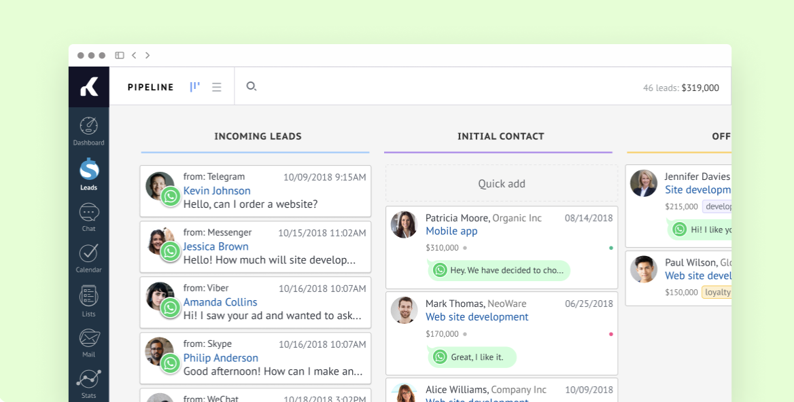Open Jennifer Davies Site development link

(697, 189)
